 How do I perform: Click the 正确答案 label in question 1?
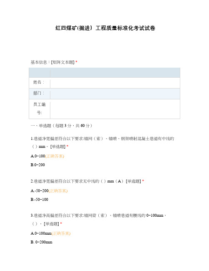coord(55,156)
